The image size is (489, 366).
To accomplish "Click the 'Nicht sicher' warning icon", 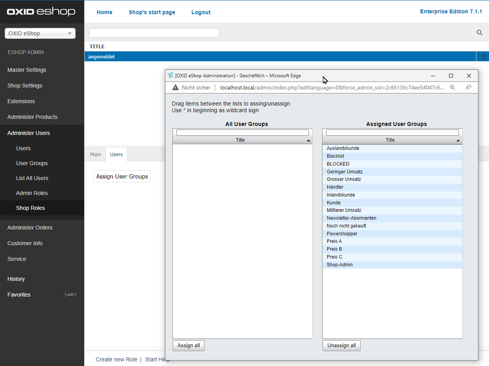I will 175,88.
